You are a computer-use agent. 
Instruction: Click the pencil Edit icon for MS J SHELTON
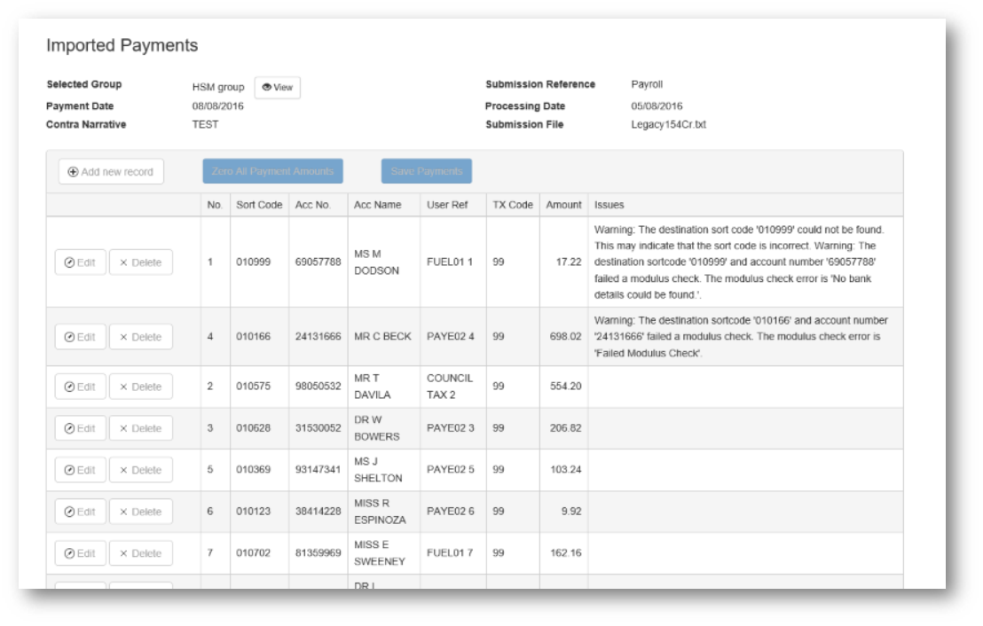[x=67, y=469]
